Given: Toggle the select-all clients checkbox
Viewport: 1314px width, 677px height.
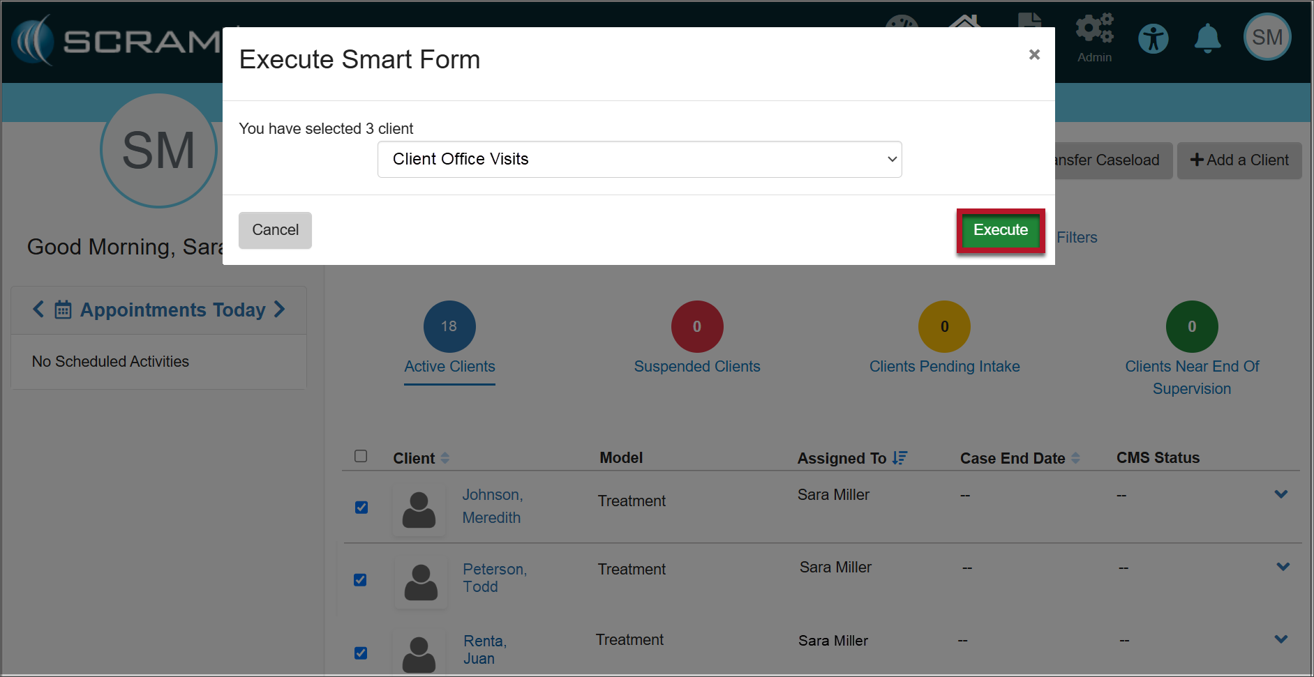Looking at the screenshot, I should 361,456.
